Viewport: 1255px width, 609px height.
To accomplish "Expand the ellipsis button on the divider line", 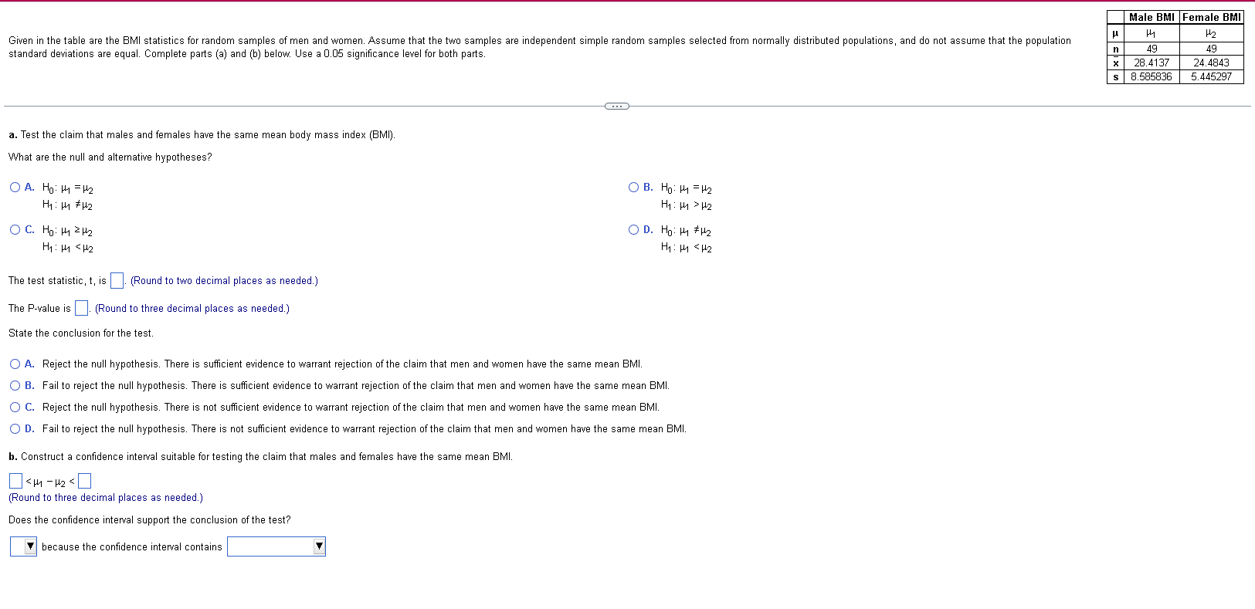I will 616,105.
